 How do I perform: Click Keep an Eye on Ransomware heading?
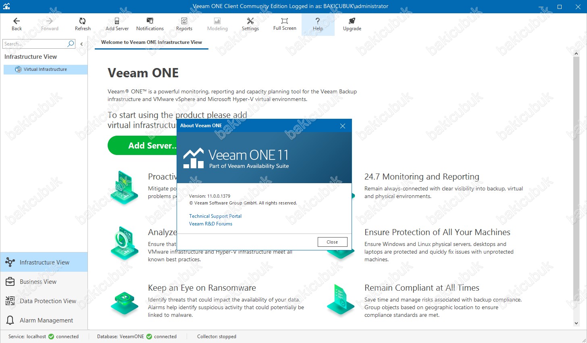(x=202, y=288)
